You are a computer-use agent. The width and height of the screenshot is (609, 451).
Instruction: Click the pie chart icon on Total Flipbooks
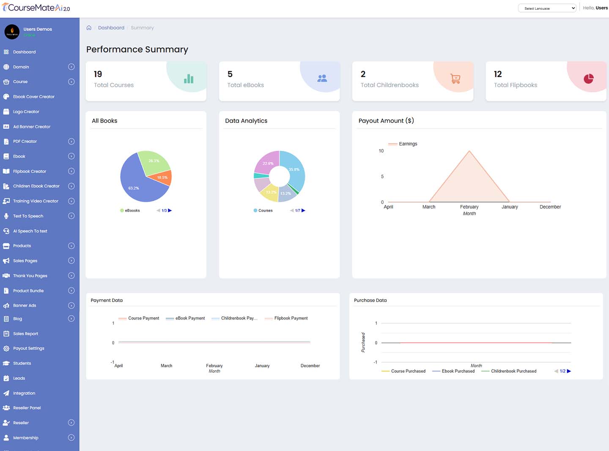[x=589, y=79]
